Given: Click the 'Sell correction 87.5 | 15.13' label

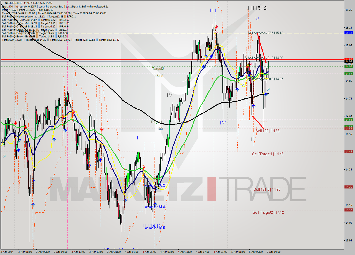Looking at the screenshot, I should pyautogui.click(x=265, y=33).
